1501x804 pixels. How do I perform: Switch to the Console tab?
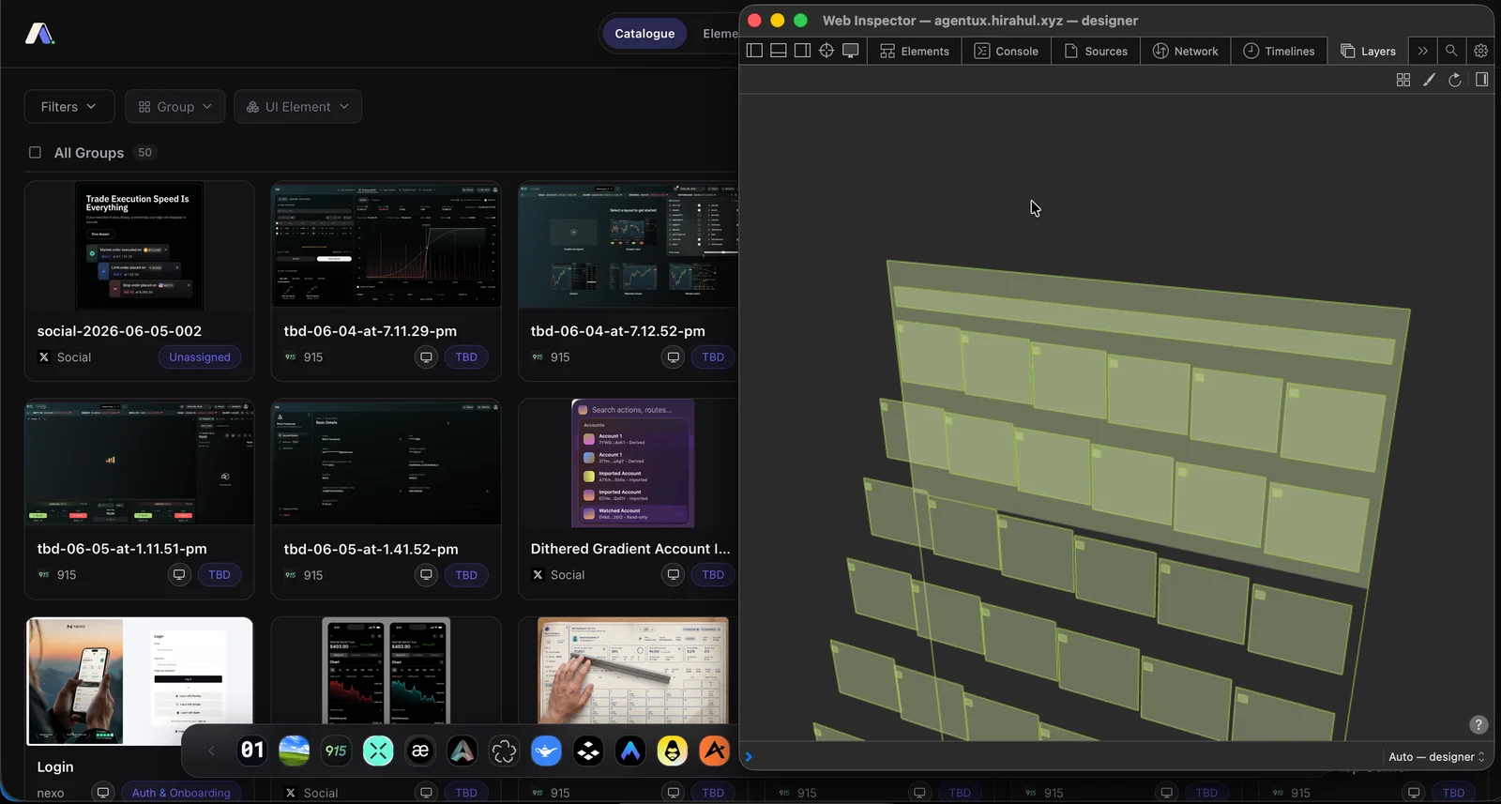pyautogui.click(x=1007, y=51)
